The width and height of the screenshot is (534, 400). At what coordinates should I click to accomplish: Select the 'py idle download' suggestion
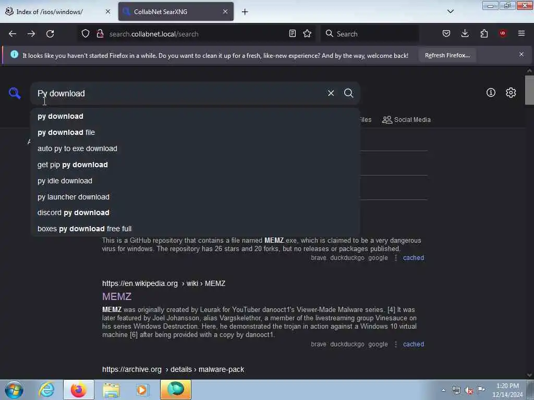[x=195, y=181]
